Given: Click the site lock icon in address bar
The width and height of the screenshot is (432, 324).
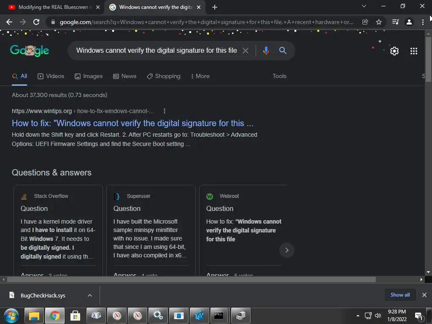Looking at the screenshot, I should tap(53, 22).
